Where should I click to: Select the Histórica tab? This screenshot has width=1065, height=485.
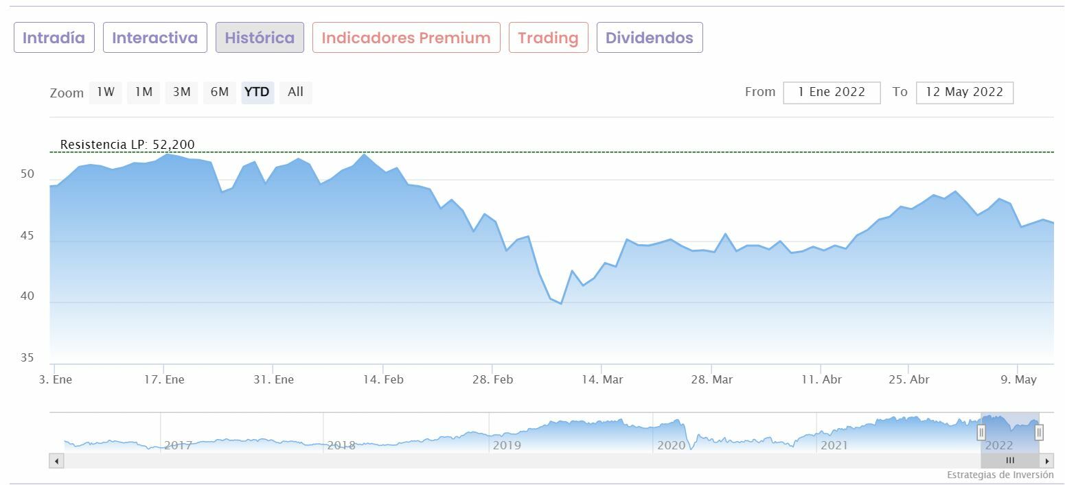pyautogui.click(x=260, y=38)
